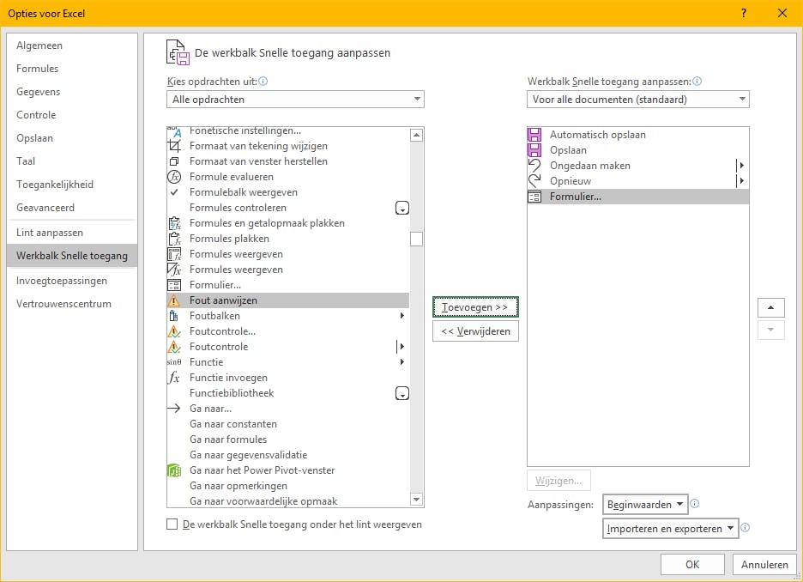
Task: Click the form icon beside Formulier... in command list
Action: tap(174, 285)
